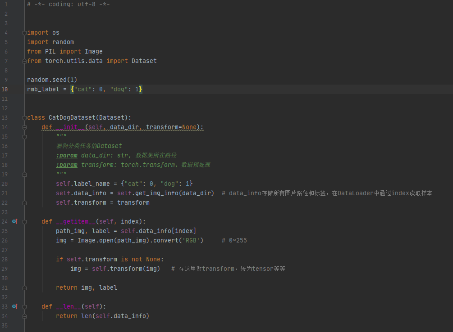Viewport: 453px width, 332px height.
Task: Click line number 10 in the gutter
Action: click(5, 90)
